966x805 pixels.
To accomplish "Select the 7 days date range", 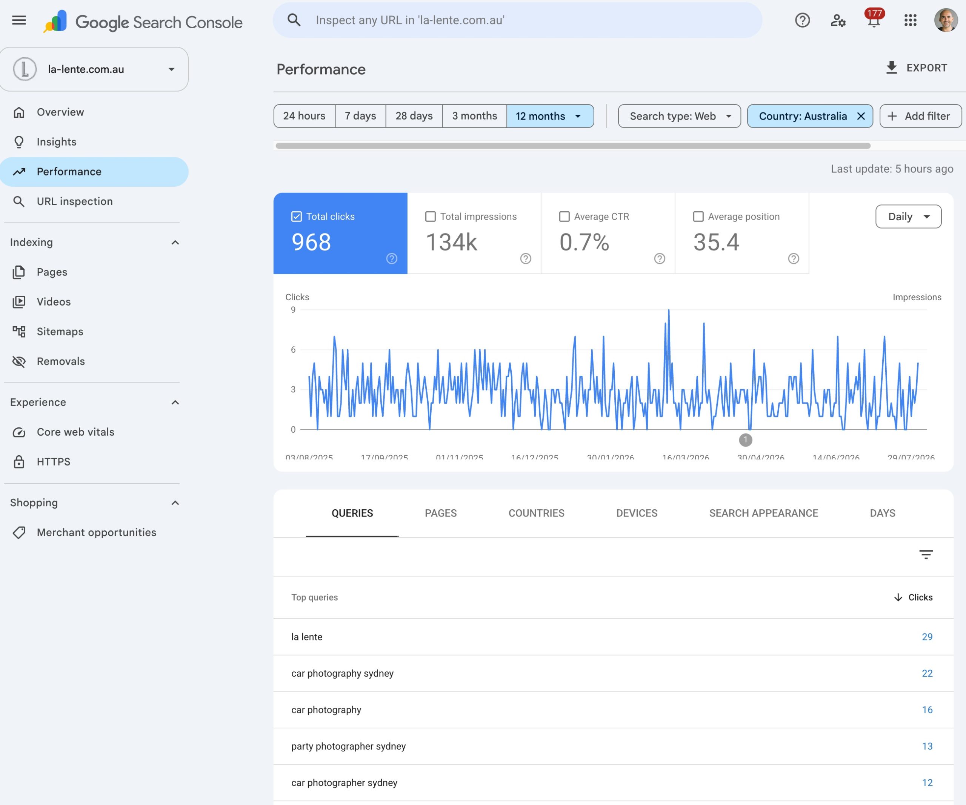I will [360, 116].
